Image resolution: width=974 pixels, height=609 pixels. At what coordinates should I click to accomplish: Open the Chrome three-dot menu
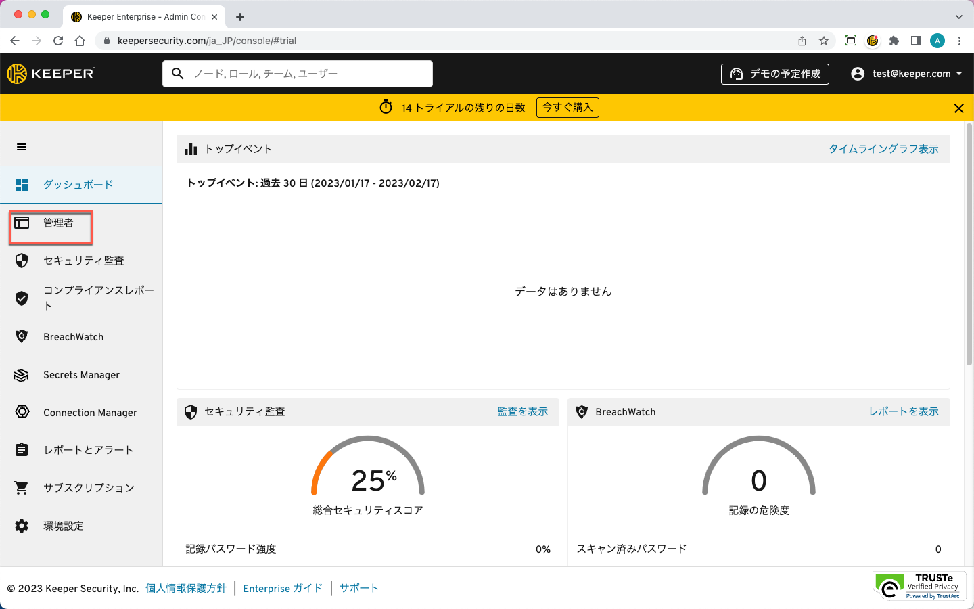point(959,41)
